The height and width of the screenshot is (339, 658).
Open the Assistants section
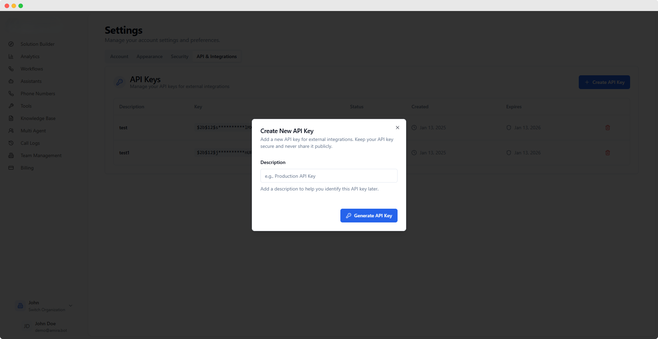[x=30, y=81]
